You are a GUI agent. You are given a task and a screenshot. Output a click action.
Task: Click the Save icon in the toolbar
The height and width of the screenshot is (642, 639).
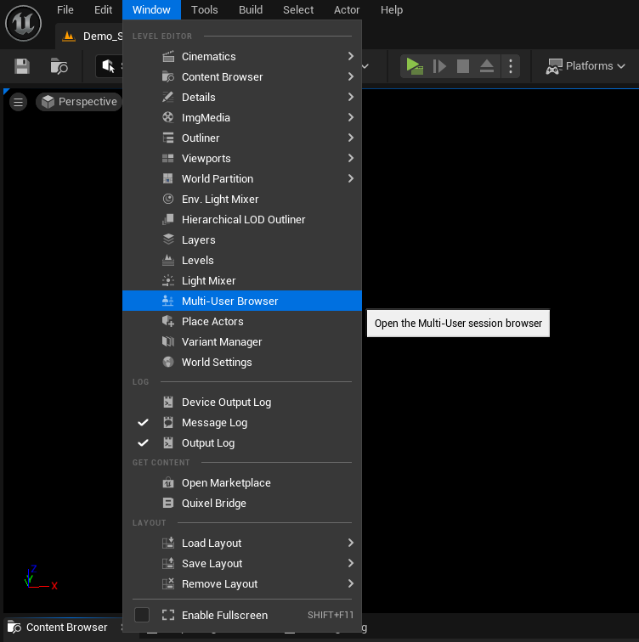[x=22, y=66]
